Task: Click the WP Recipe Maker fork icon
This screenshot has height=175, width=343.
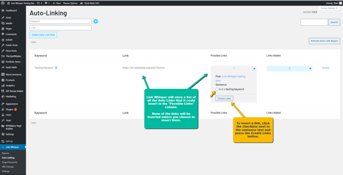Action: click(3, 91)
